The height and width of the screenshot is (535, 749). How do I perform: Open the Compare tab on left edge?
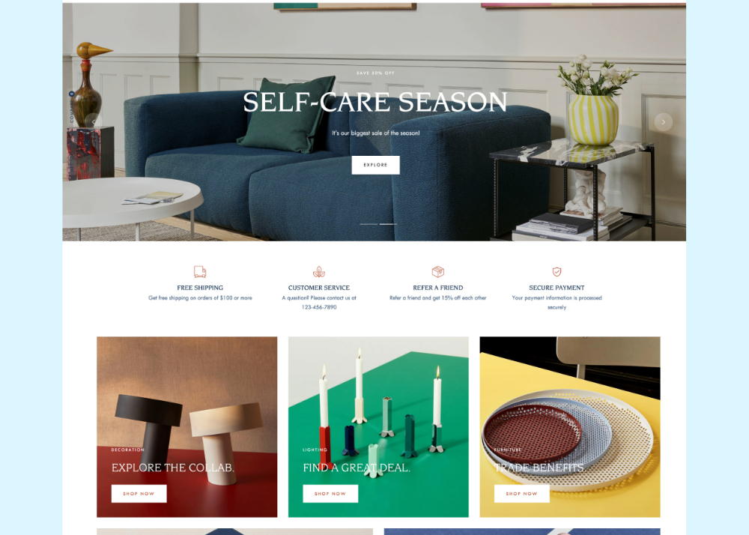(x=71, y=107)
